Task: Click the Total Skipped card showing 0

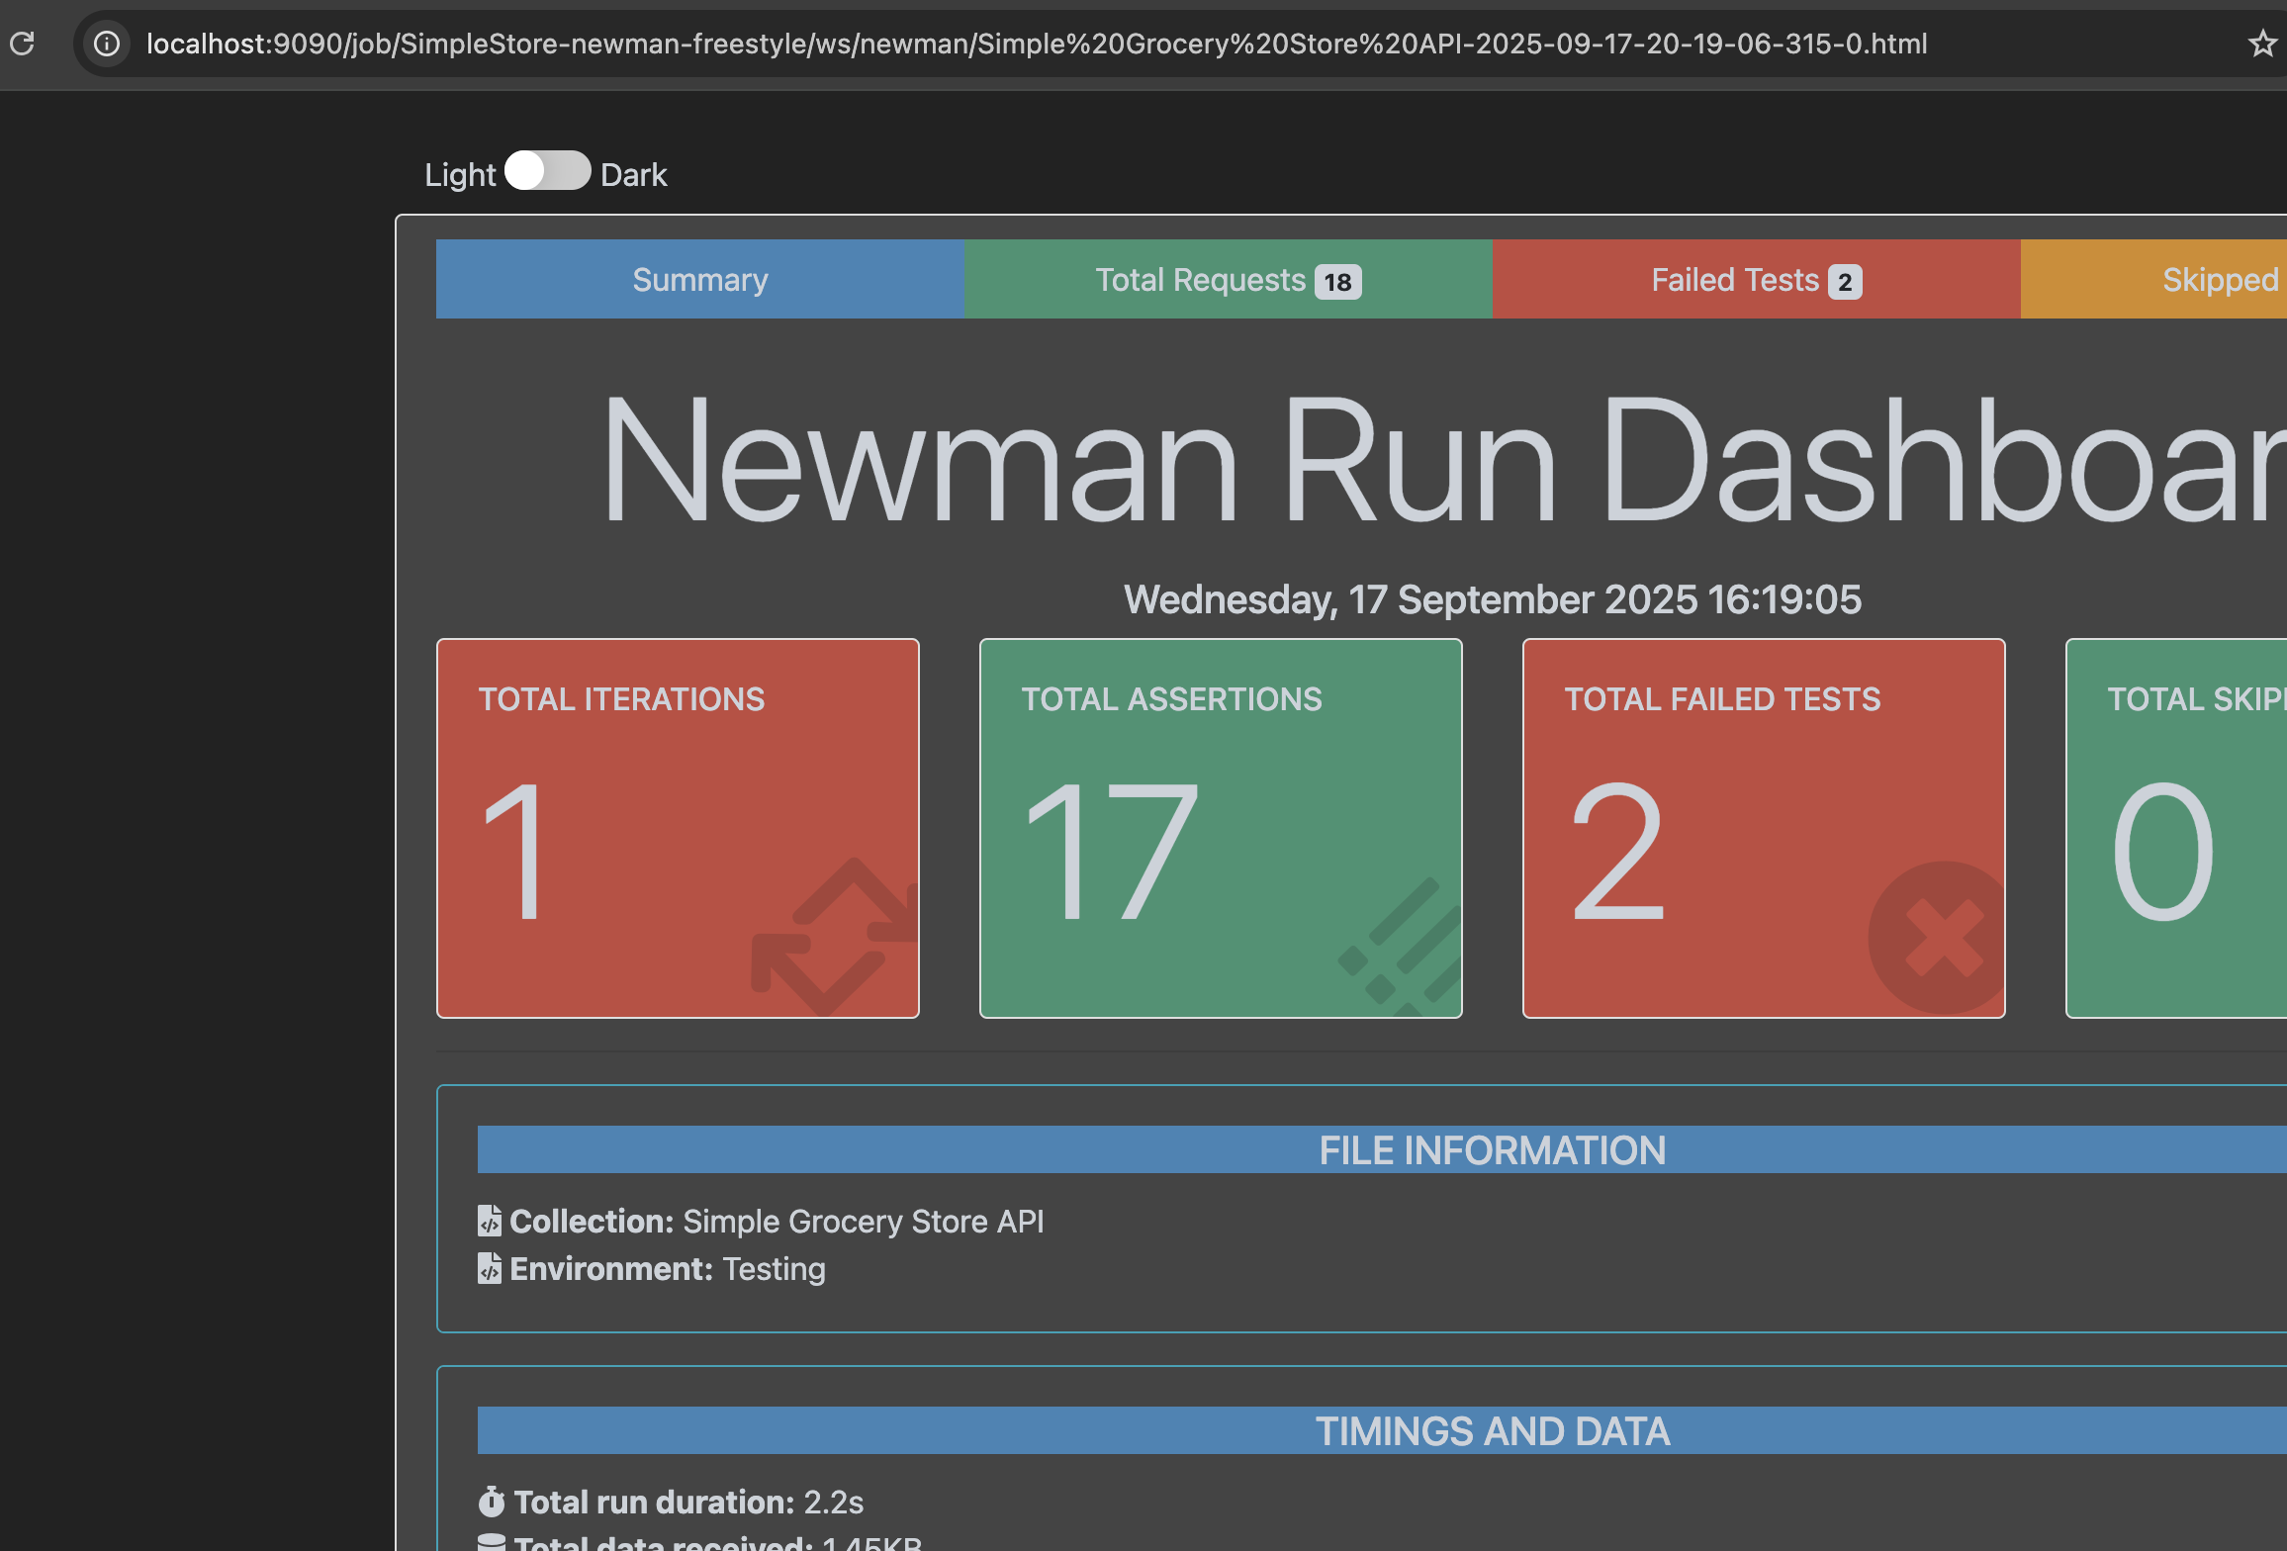Action: [2176, 828]
